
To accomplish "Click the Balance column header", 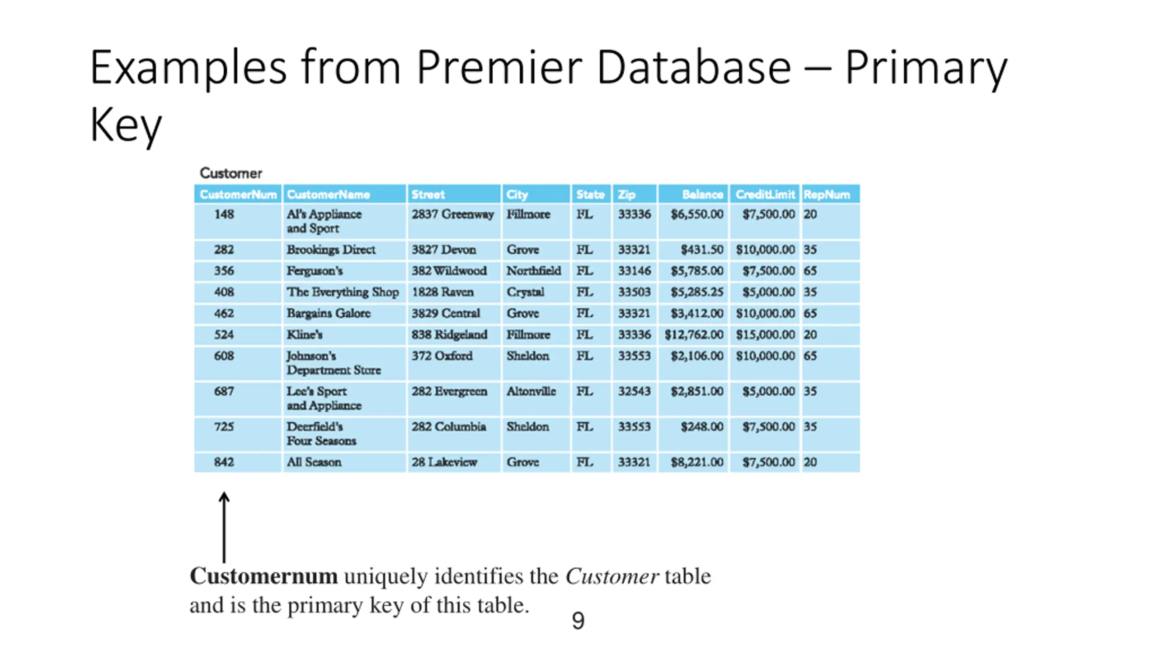I will [x=702, y=195].
